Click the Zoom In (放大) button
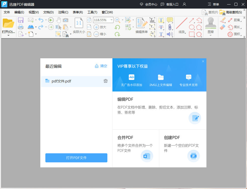Screen dimensions: 247x189 [100, 27]
